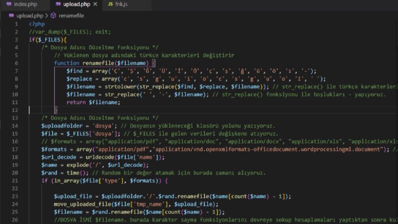The height and width of the screenshot is (224, 398).
Task: Click the PHP file icon on index.php tab
Action: pyautogui.click(x=9, y=5)
